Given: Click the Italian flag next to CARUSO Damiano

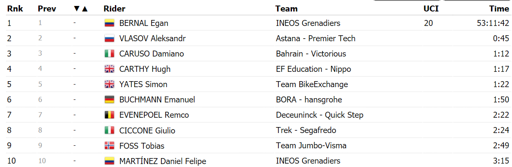Looking at the screenshot, I should click(x=110, y=54).
